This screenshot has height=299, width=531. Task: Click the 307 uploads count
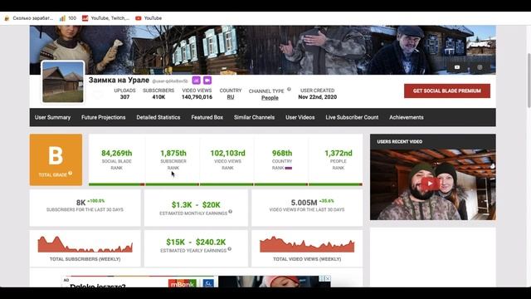(x=124, y=97)
